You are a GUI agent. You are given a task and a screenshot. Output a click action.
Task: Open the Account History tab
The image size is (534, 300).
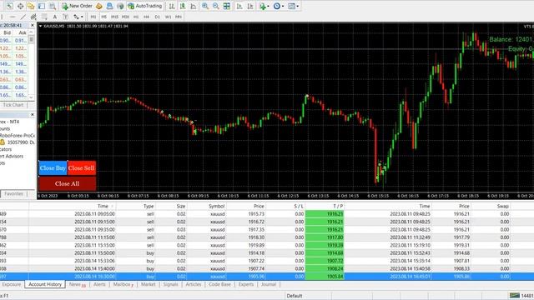tap(45, 284)
